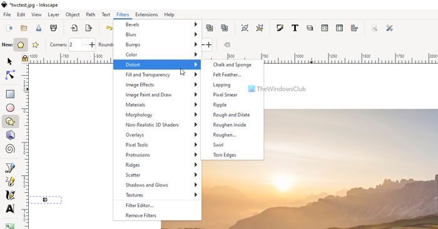Toggle the guides lock padlock
Screen dimensions: 438x229
(x=25, y=58)
